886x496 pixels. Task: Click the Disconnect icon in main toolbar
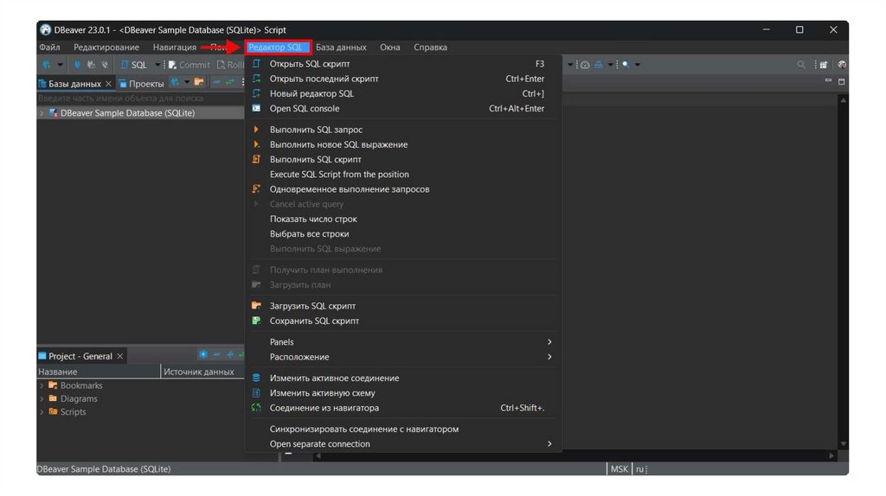[105, 65]
